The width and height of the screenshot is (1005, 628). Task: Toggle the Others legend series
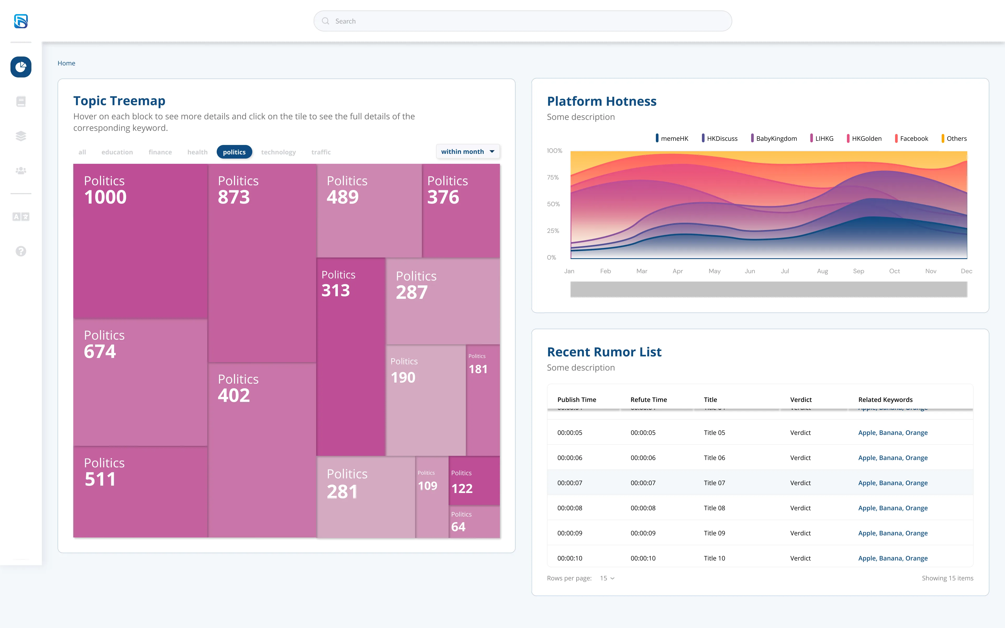coord(954,138)
